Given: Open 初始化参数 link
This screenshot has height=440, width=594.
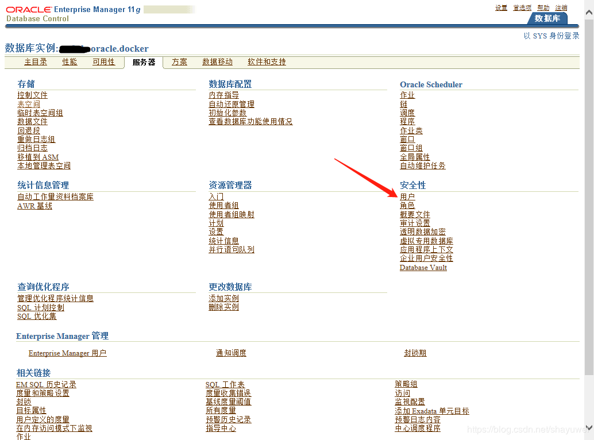Looking at the screenshot, I should [227, 113].
